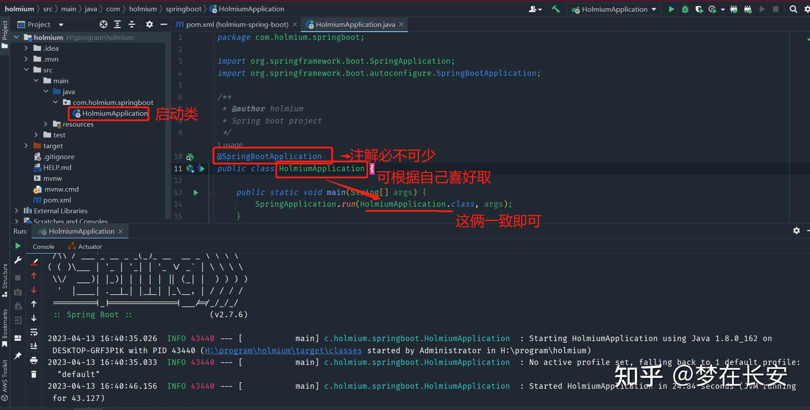Open the Profiler run icon in toolbar
Viewport: 810px width, 410px height.
point(712,9)
